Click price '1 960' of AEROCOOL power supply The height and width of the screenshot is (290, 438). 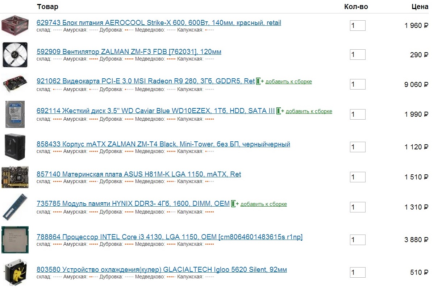pyautogui.click(x=416, y=25)
